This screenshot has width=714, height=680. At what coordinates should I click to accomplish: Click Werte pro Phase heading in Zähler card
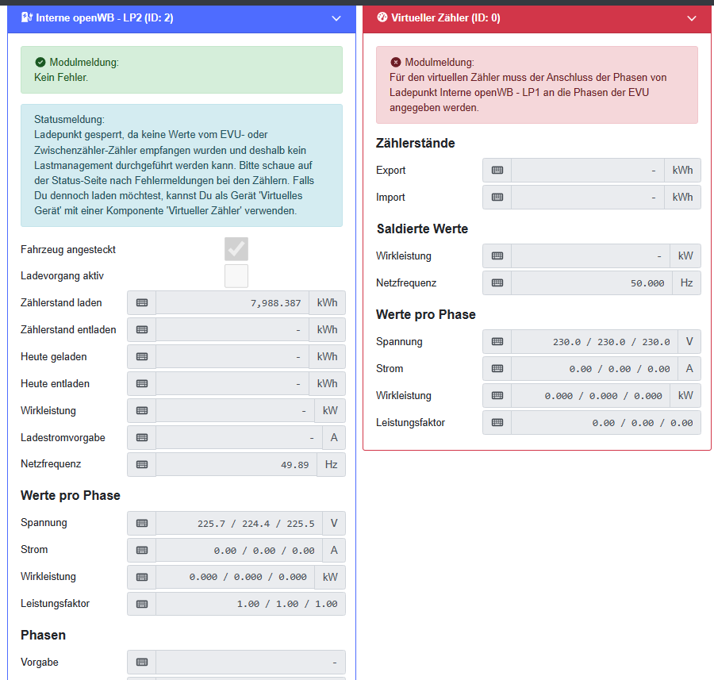[x=426, y=314]
